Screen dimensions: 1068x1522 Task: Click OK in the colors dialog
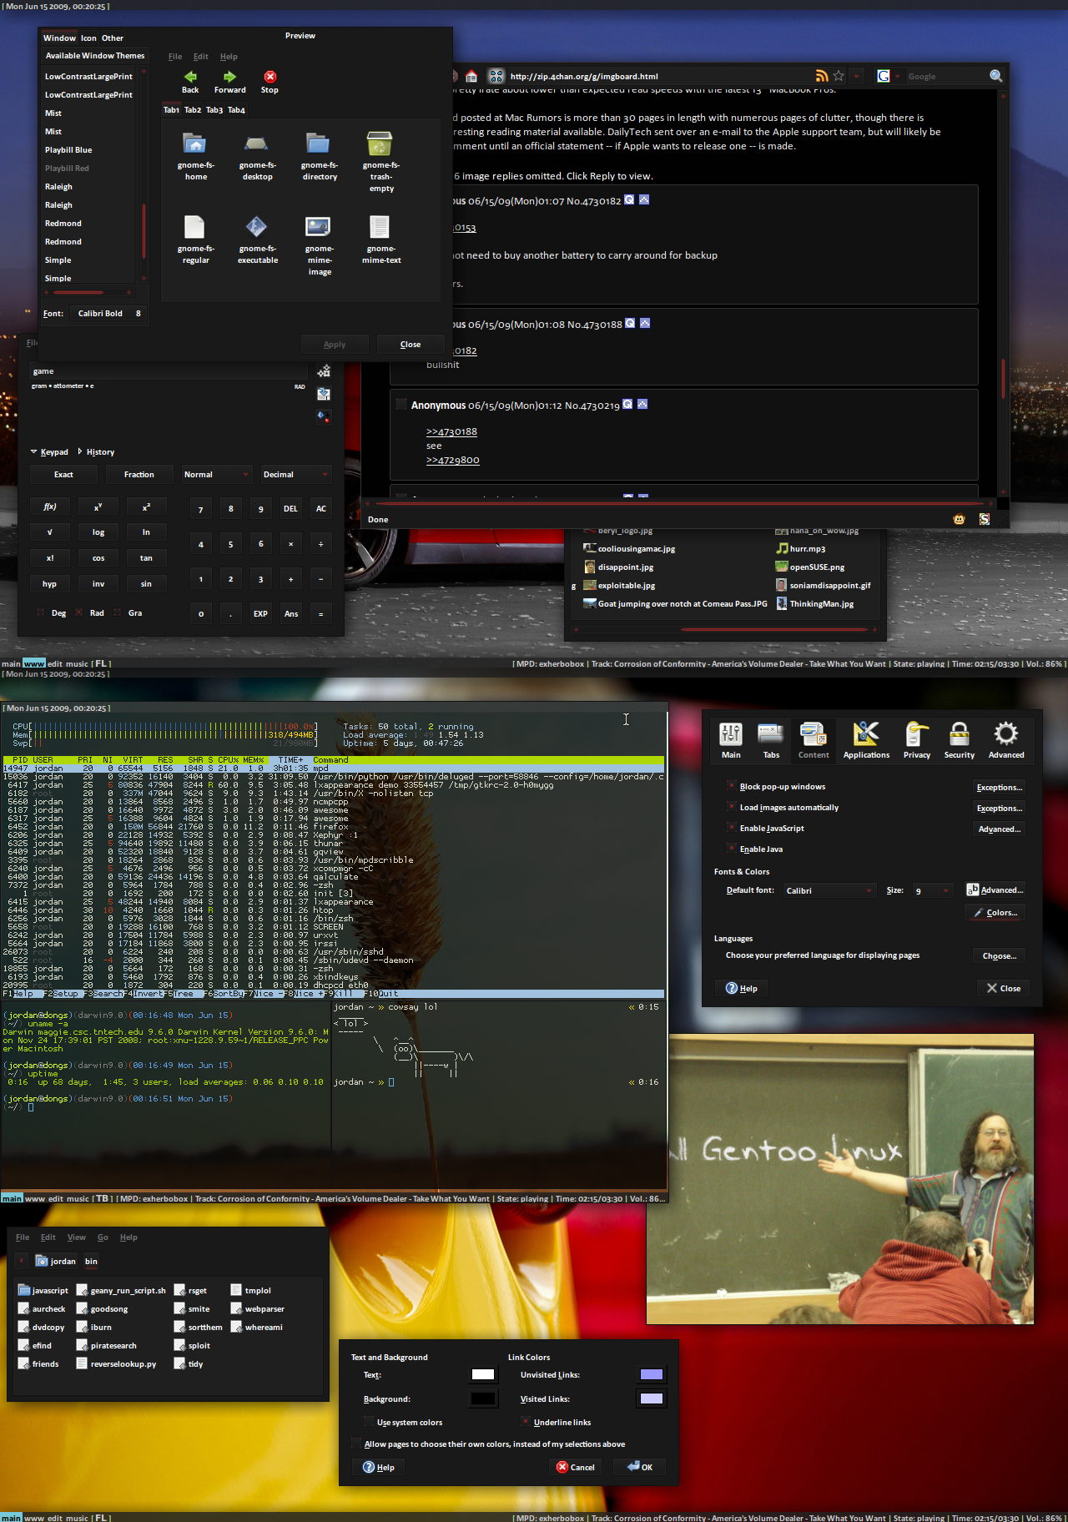pyautogui.click(x=641, y=1467)
